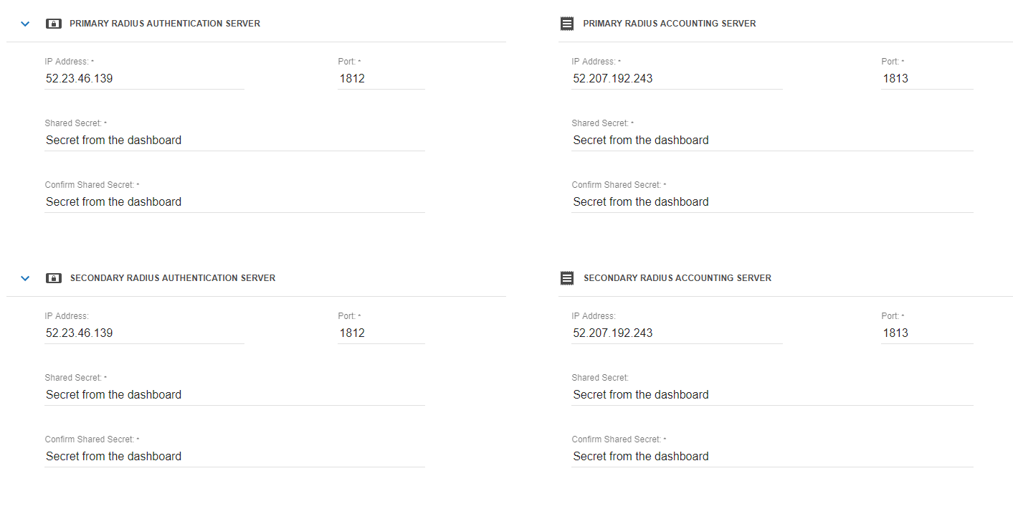
Task: Focus the Primary Accounting Shared Secret field
Action: point(772,141)
